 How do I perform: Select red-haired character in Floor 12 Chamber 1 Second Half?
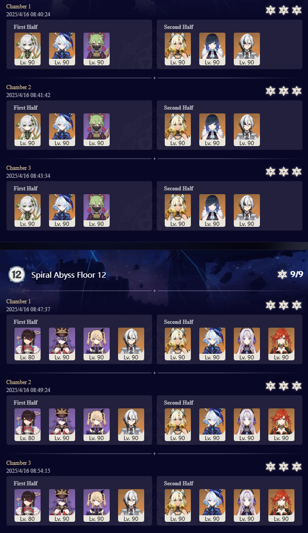click(281, 344)
